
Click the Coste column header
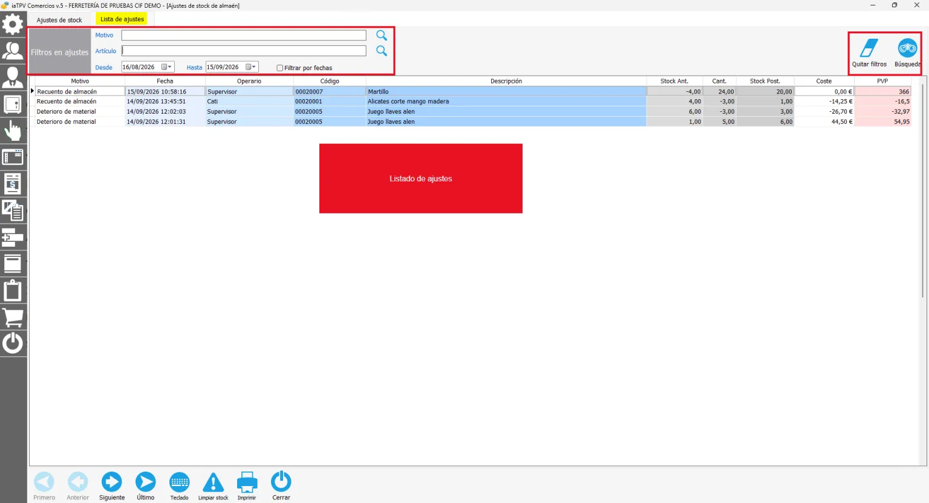click(x=824, y=81)
